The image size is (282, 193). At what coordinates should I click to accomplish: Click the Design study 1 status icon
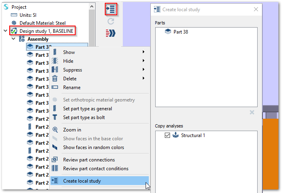coord(14,31)
